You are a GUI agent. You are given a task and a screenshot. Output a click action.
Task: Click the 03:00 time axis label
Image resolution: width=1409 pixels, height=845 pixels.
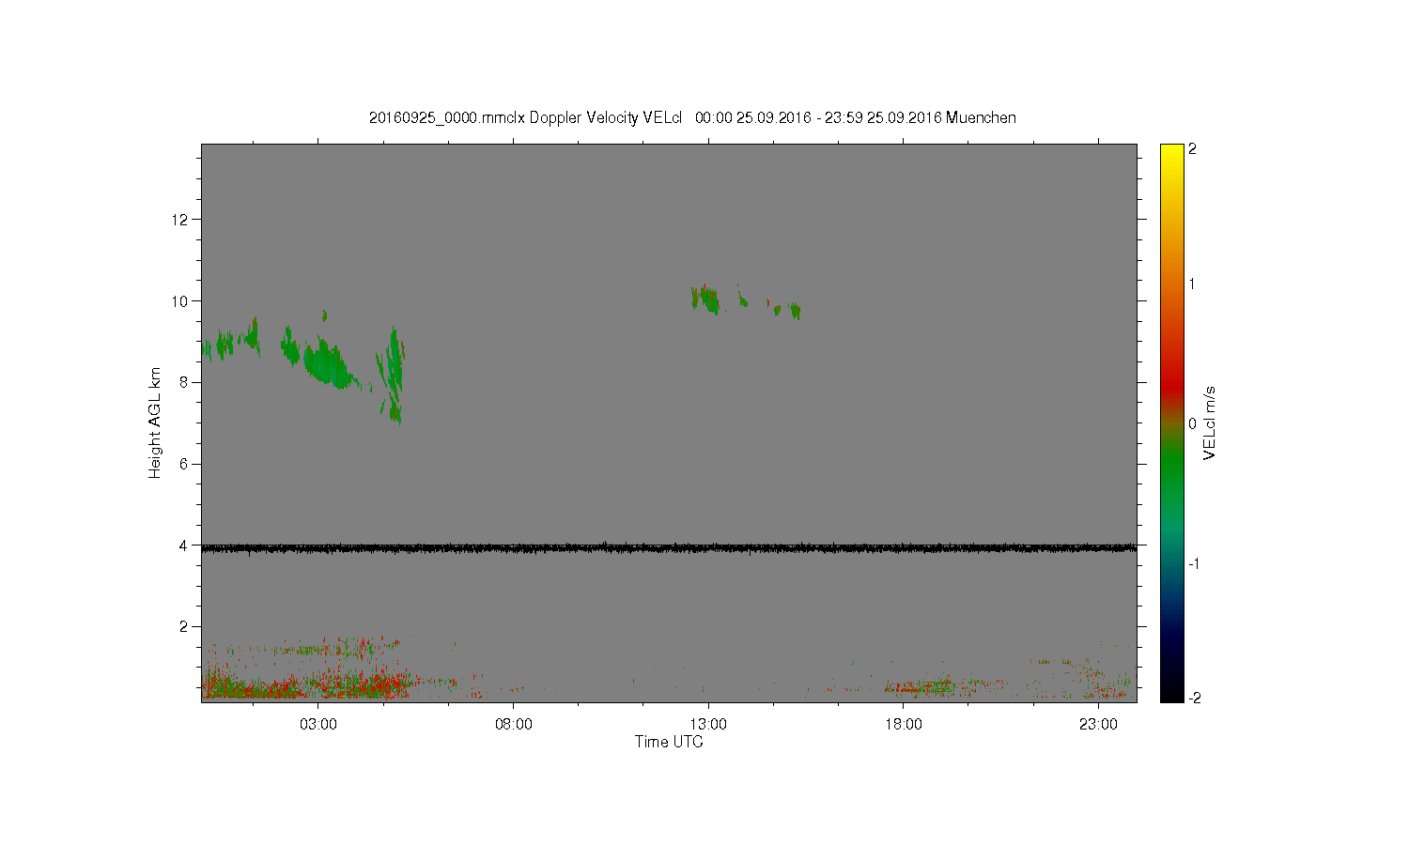318,725
